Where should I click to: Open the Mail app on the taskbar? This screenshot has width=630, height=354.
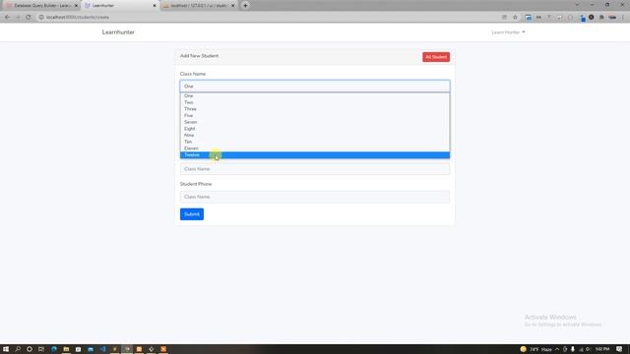(91, 349)
